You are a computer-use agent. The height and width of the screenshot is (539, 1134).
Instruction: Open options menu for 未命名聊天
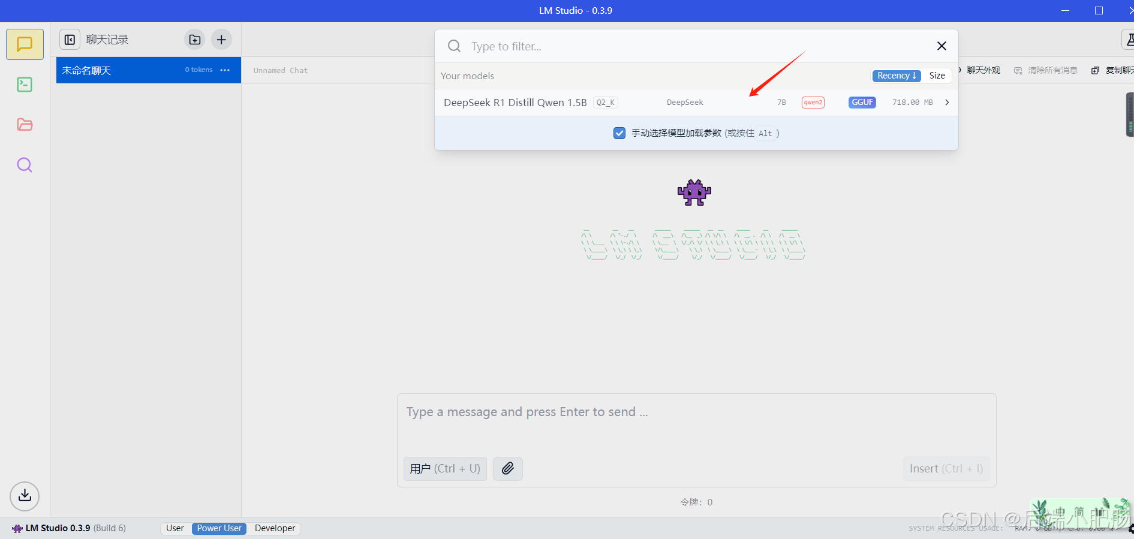225,70
